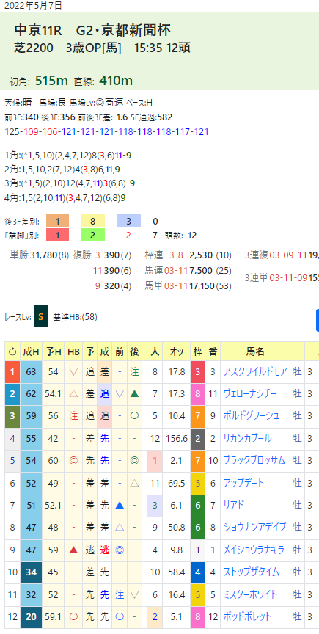Sort by the 枠 frame column header
This screenshot has height=634, width=319.
click(x=197, y=351)
